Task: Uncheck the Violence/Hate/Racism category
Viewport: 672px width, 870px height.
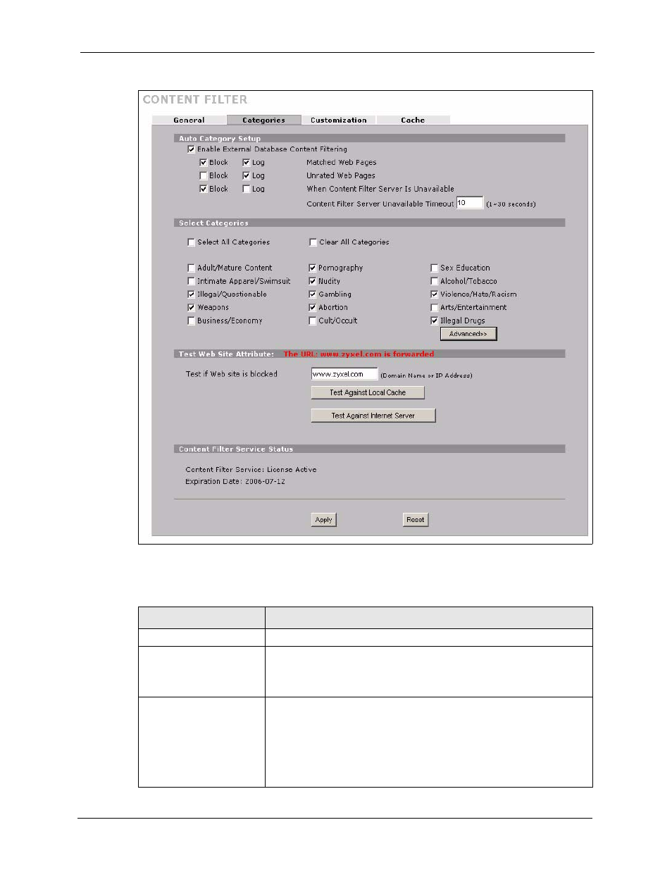Action: pyautogui.click(x=435, y=294)
